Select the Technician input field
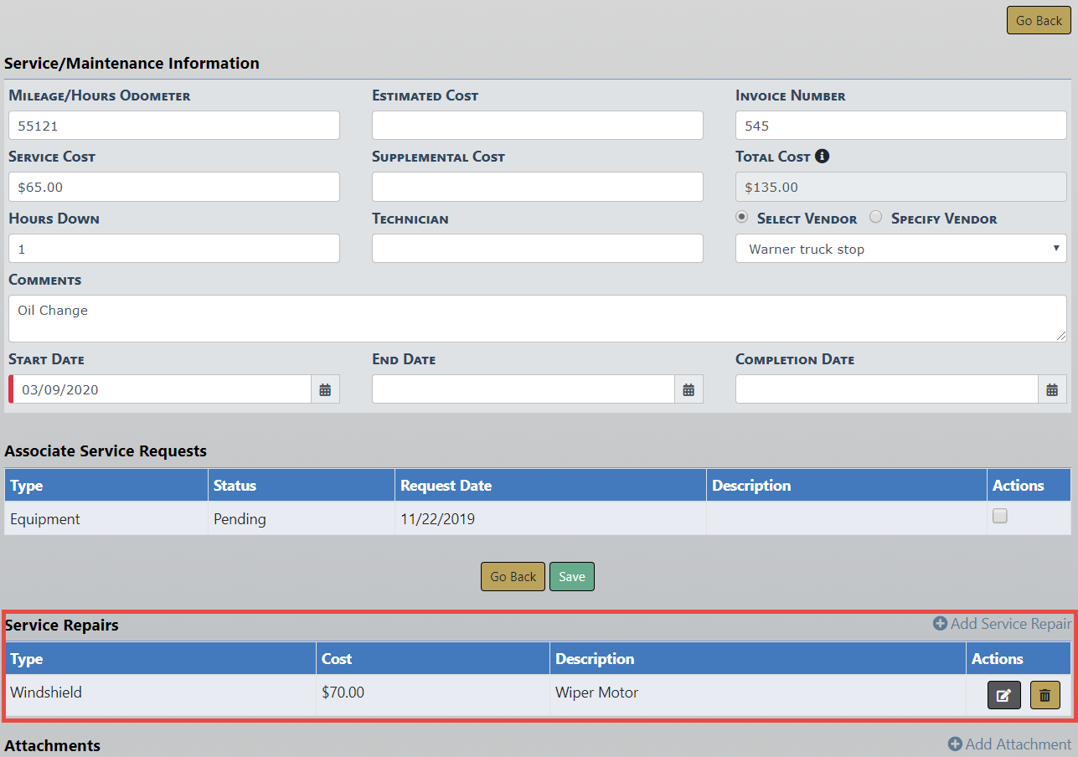The width and height of the screenshot is (1078, 757). click(537, 249)
